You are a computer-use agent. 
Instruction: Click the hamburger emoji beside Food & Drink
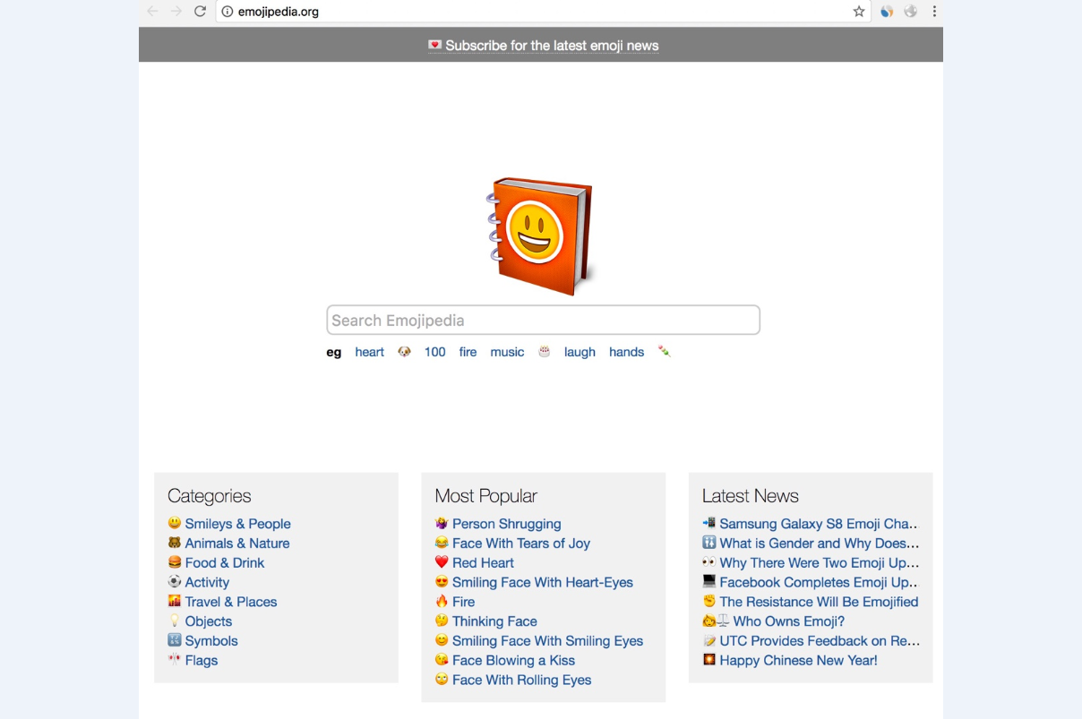click(x=175, y=562)
